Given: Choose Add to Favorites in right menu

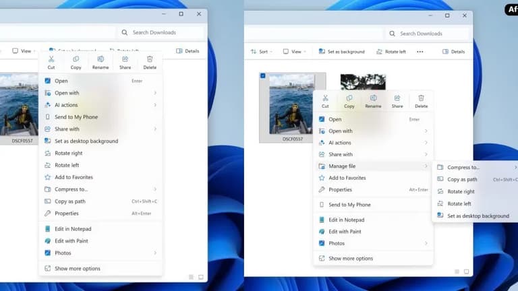Looking at the screenshot, I should [x=373, y=178].
